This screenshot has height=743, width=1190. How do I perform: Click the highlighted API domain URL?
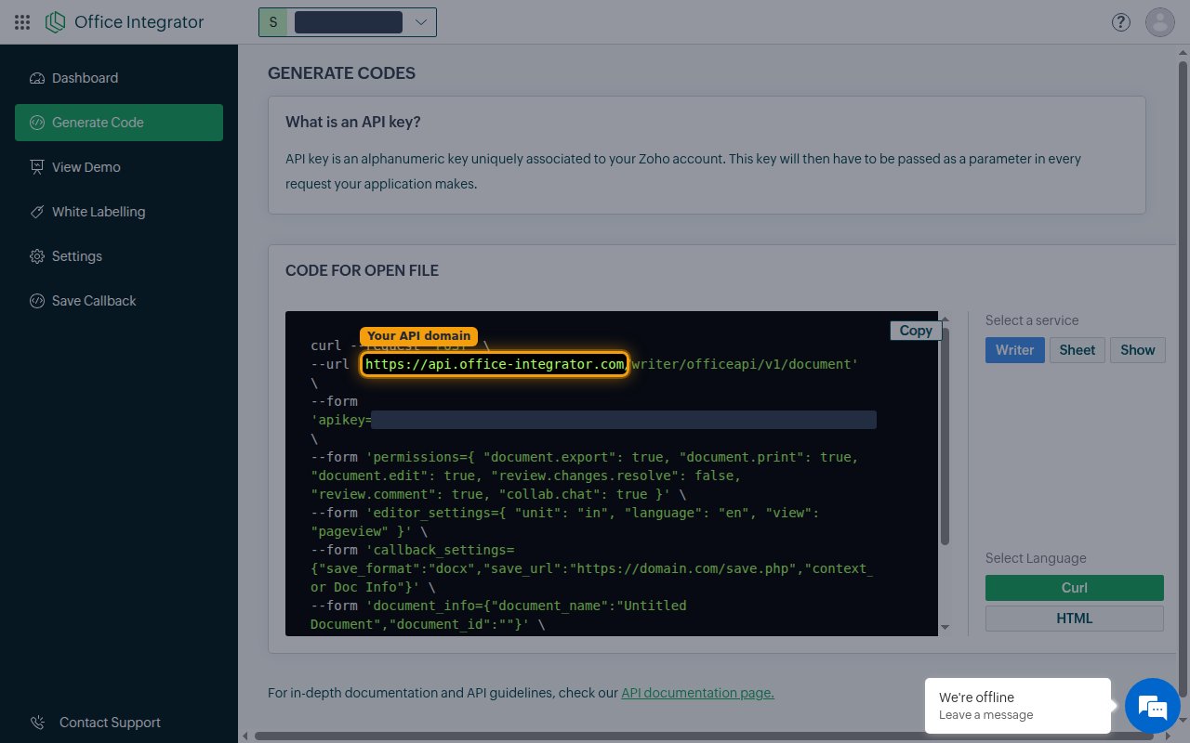(495, 364)
